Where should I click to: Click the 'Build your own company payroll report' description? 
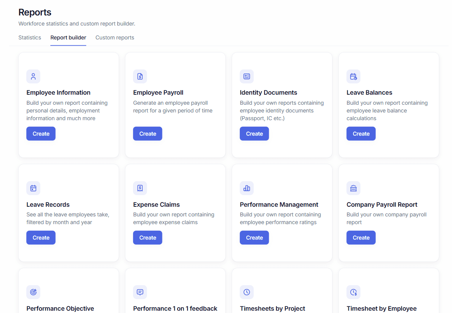click(x=387, y=218)
